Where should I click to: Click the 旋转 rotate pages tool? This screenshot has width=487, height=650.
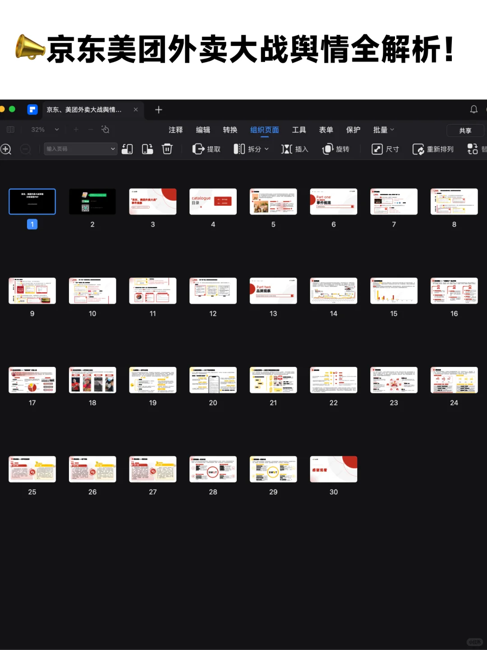pos(336,149)
